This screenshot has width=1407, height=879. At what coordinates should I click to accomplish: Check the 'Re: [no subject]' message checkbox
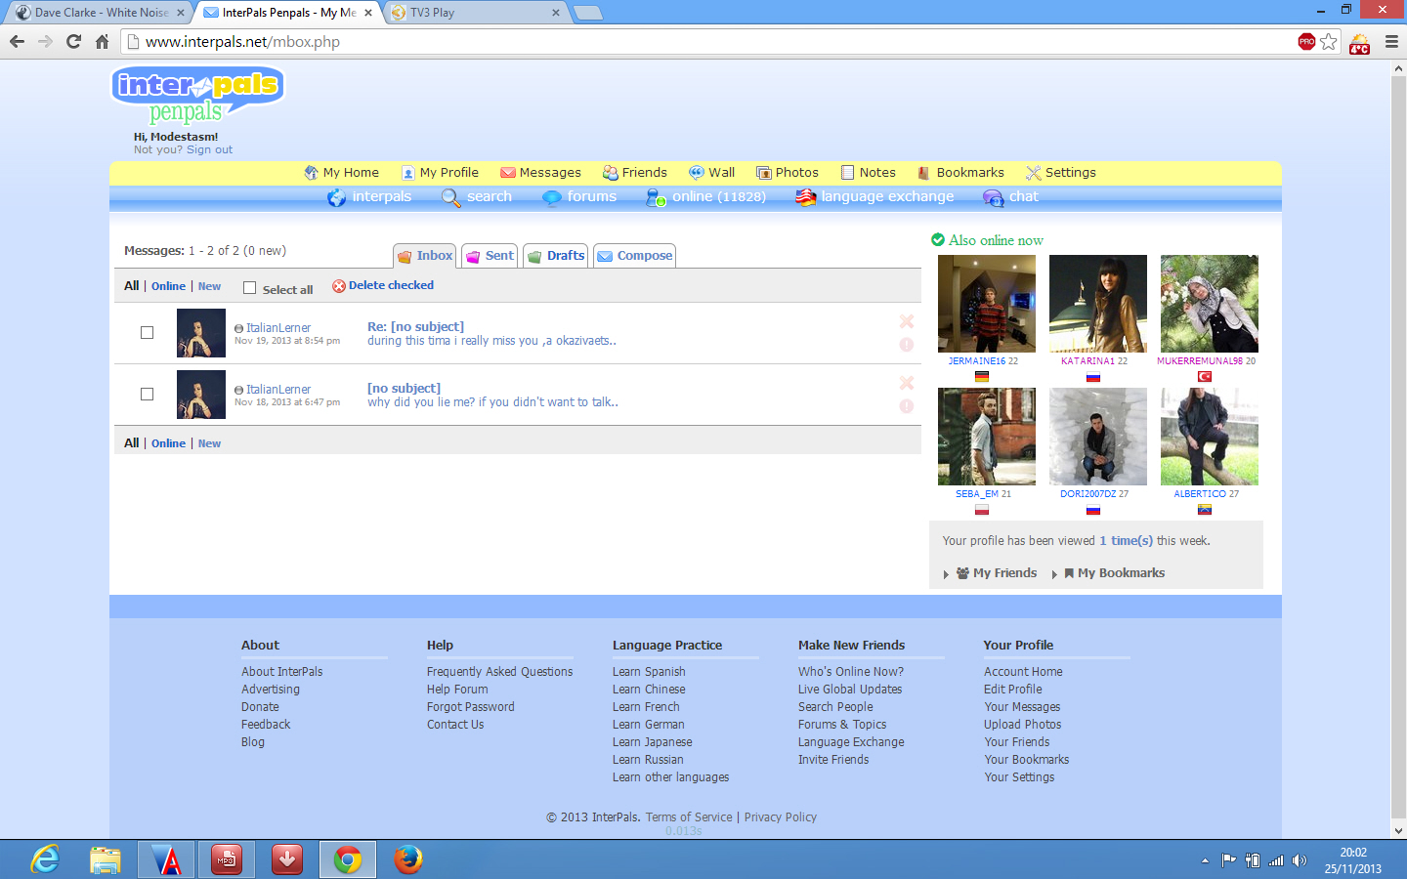click(x=147, y=333)
